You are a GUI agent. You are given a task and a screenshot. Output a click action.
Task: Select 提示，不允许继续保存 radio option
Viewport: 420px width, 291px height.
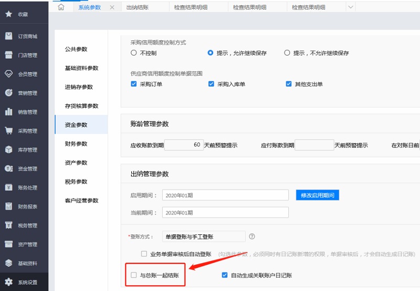coord(287,52)
